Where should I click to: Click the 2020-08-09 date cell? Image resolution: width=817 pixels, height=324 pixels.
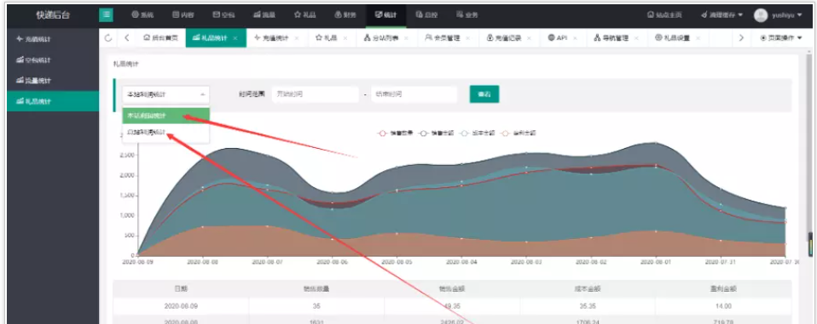(181, 306)
